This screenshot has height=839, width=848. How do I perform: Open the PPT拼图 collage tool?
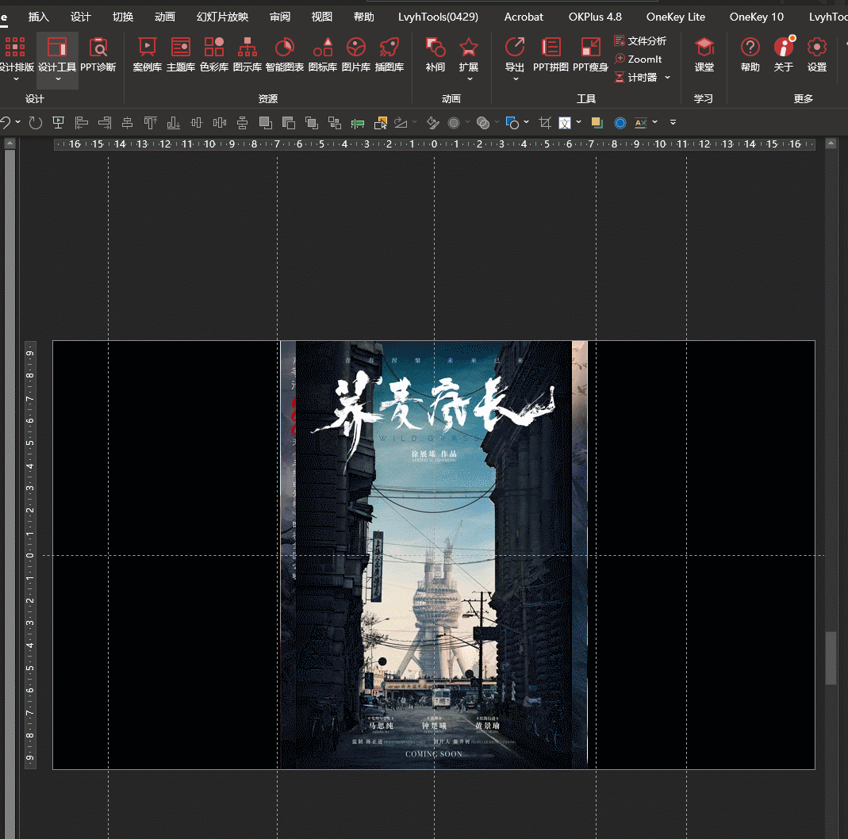[x=551, y=54]
